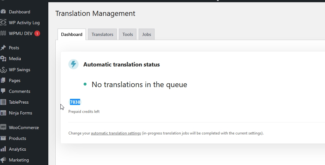325x165 pixels.
Task: Click the WPMU DEV notification badge
Action: pyautogui.click(x=37, y=33)
